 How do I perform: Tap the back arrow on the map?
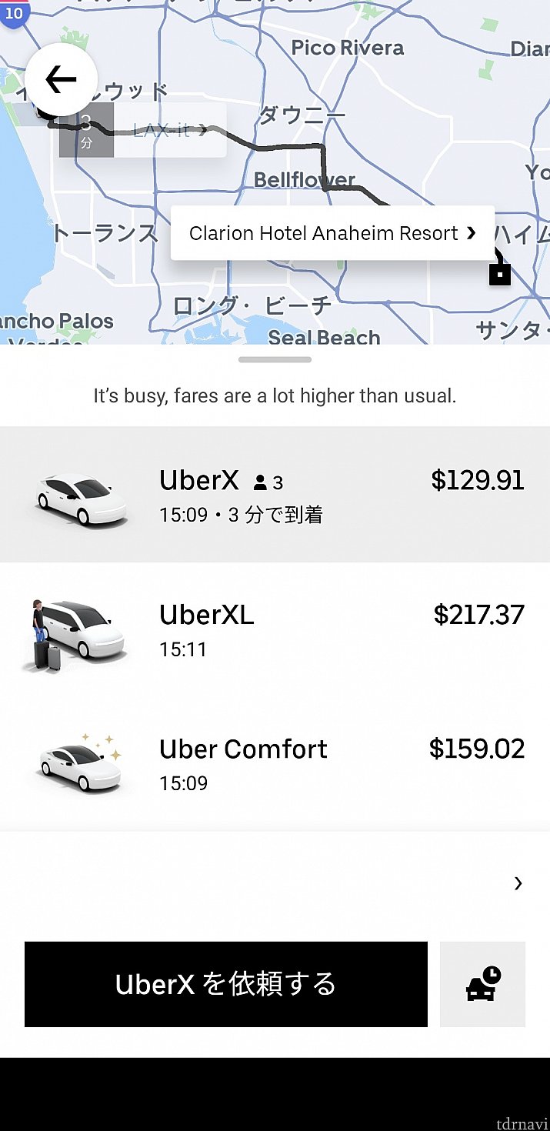[x=60, y=78]
